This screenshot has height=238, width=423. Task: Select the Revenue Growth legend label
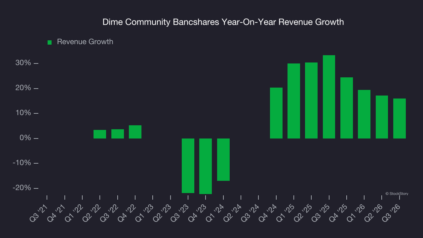pyautogui.click(x=85, y=42)
